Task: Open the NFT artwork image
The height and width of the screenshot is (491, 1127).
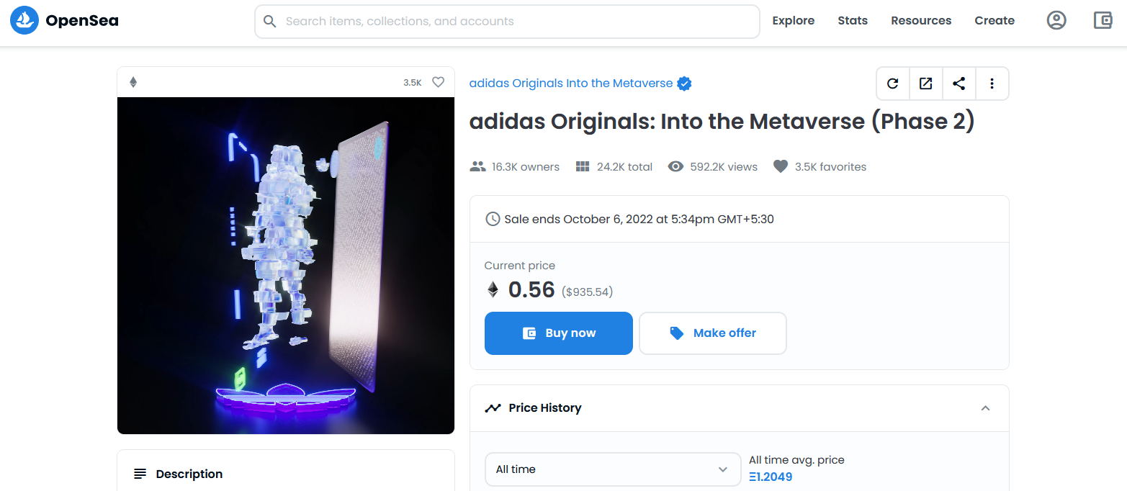Action: [286, 266]
